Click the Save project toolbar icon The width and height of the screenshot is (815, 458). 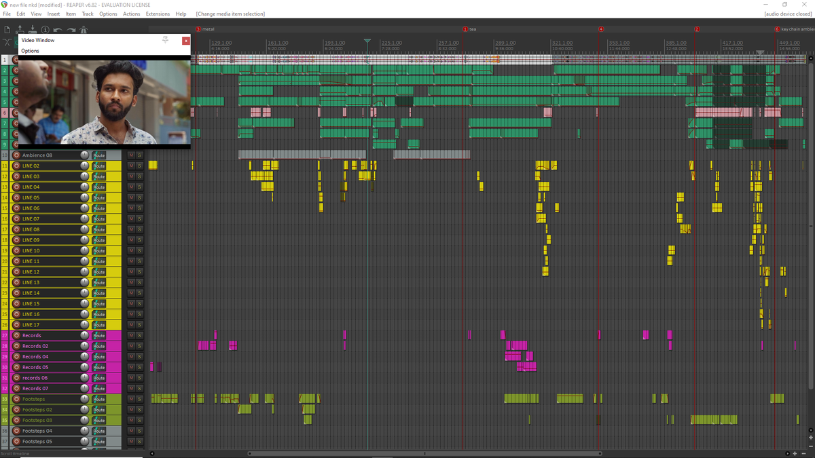click(32, 29)
